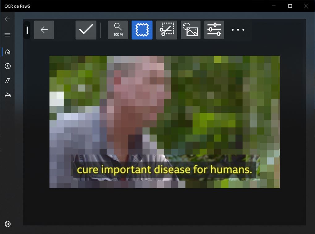Click the rotate image icon
Screen dimensions: 315x234
pyautogui.click(x=191, y=30)
